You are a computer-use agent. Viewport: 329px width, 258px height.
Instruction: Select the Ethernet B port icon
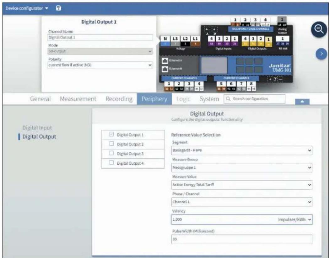pyautogui.click(x=165, y=69)
